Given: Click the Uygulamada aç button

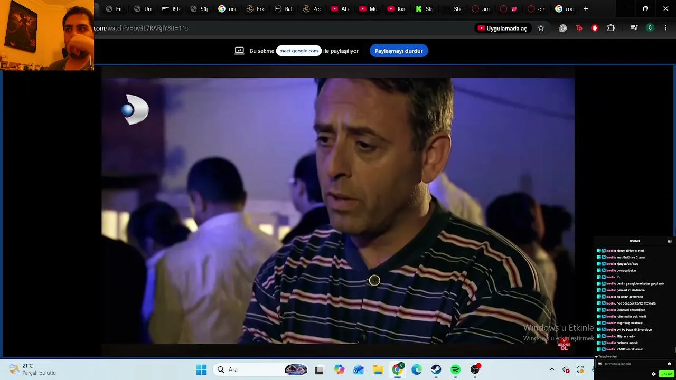Looking at the screenshot, I should [502, 28].
